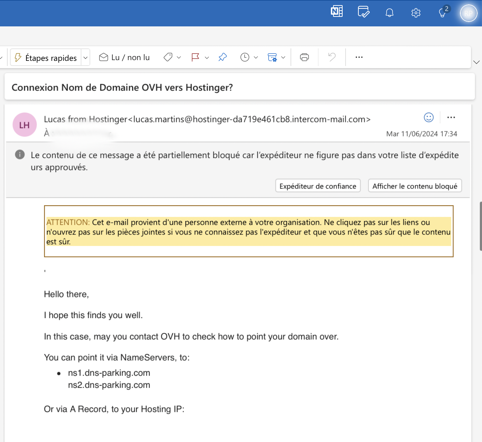The image size is (482, 442).
Task: Open the settings gear
Action: (416, 13)
